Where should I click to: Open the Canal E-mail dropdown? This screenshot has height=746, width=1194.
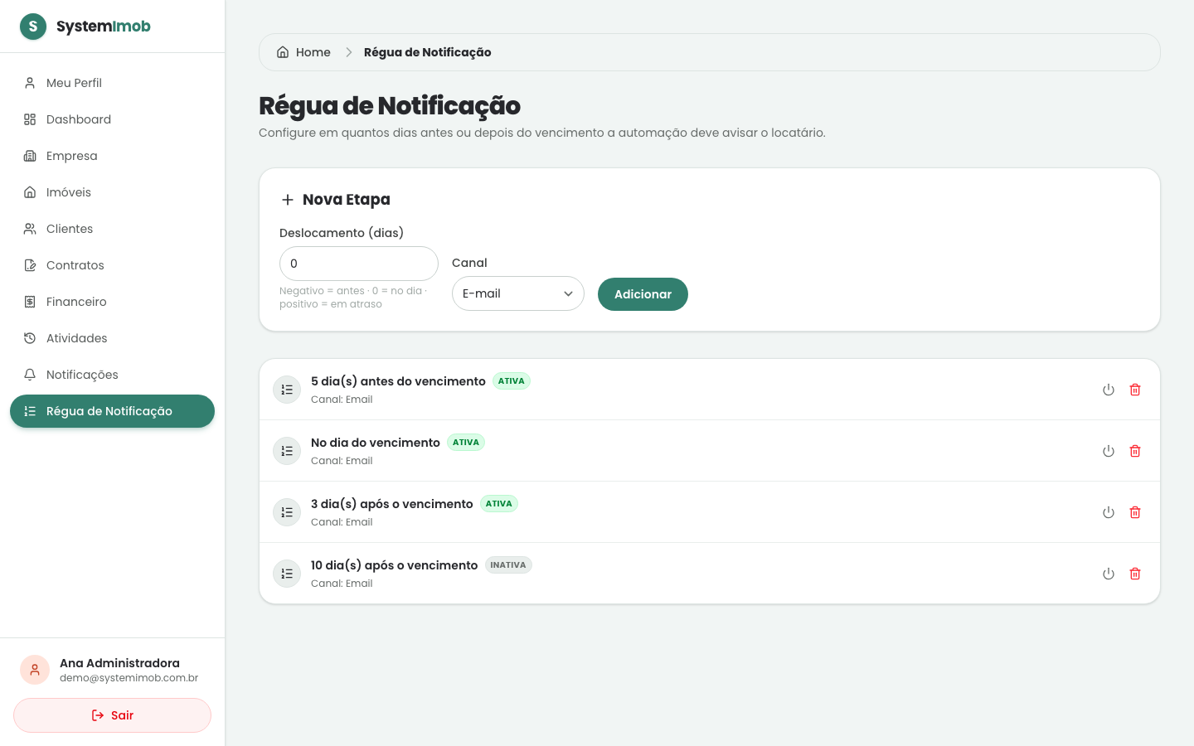pos(518,293)
